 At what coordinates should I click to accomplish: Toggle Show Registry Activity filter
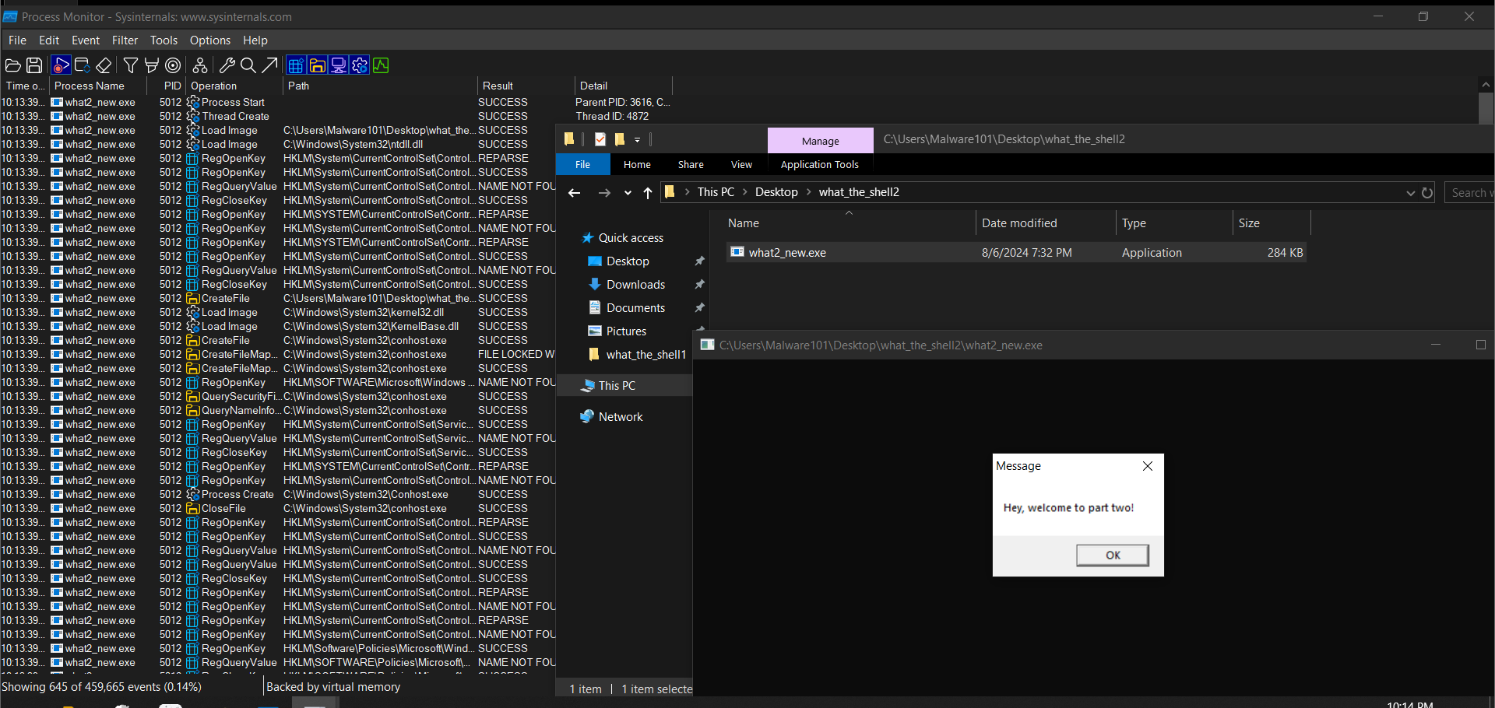point(296,65)
